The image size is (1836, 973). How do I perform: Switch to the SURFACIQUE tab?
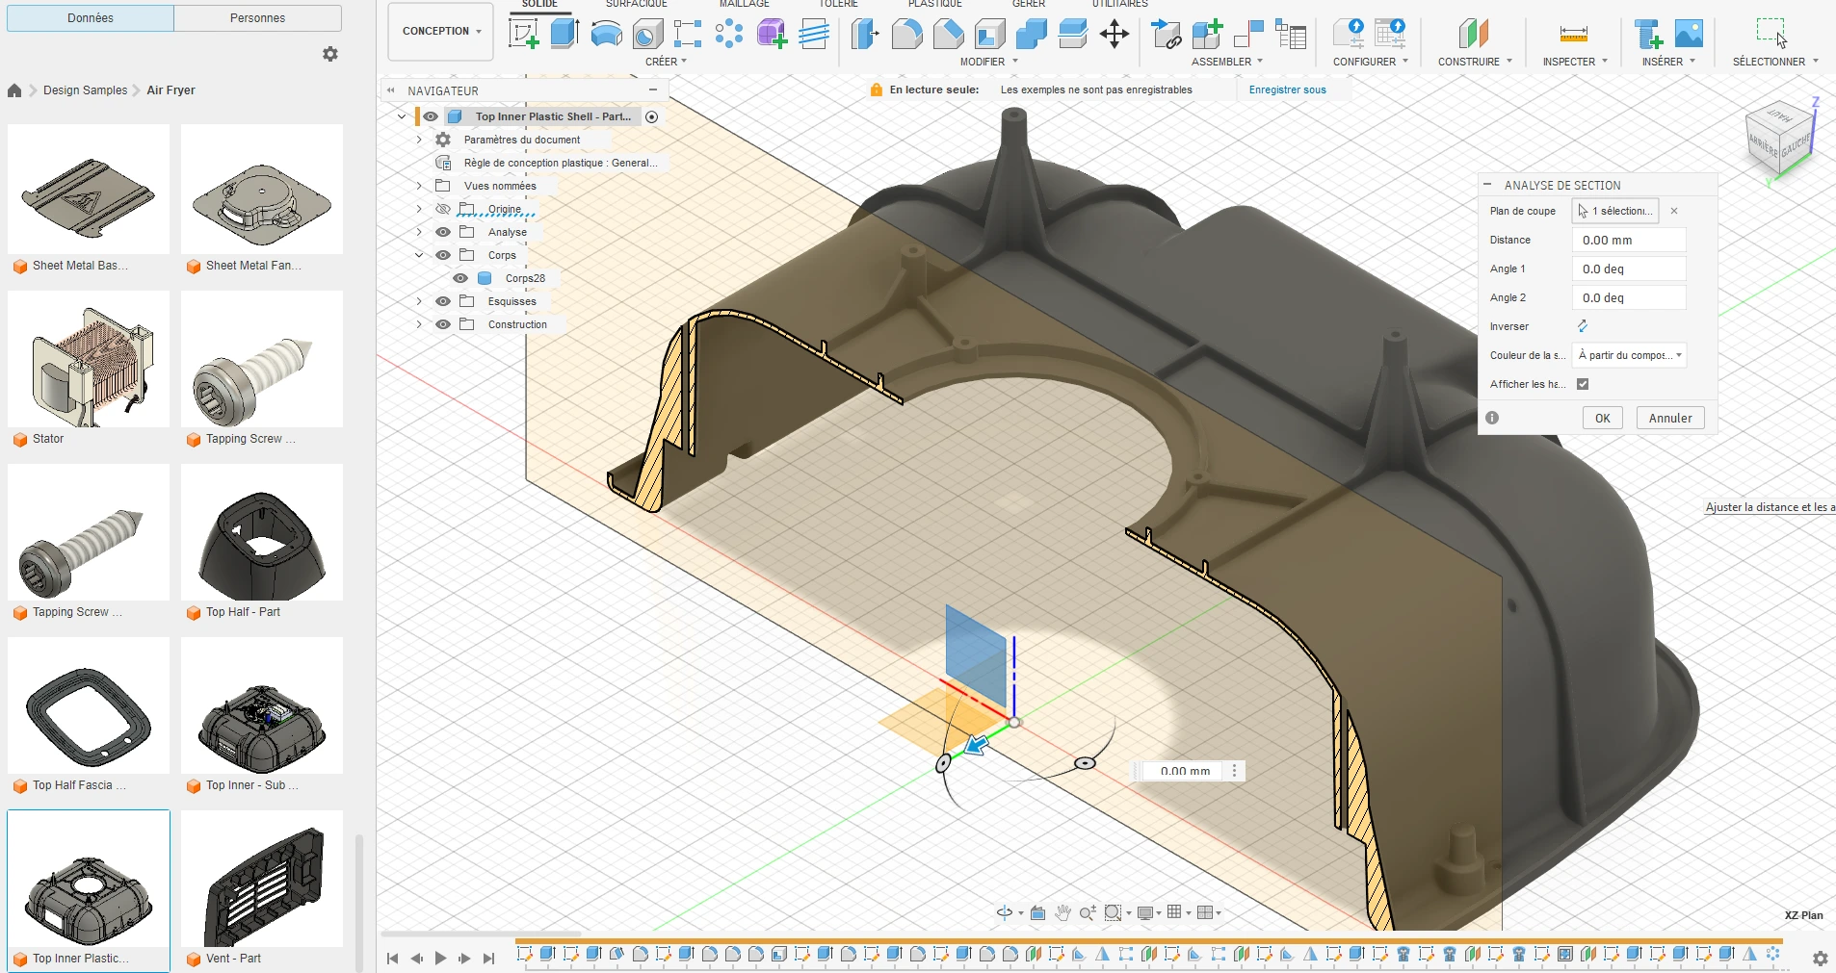(x=636, y=4)
